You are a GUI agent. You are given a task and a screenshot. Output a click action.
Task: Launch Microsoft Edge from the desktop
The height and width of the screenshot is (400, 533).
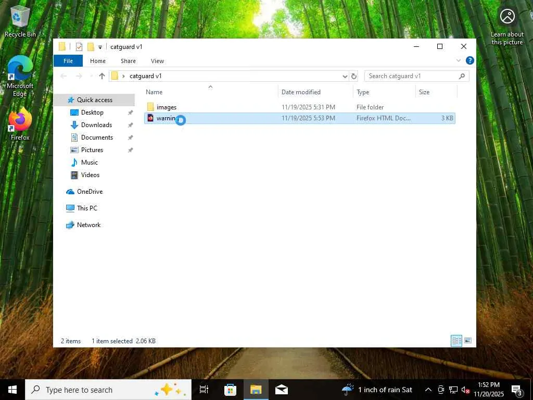[20, 76]
